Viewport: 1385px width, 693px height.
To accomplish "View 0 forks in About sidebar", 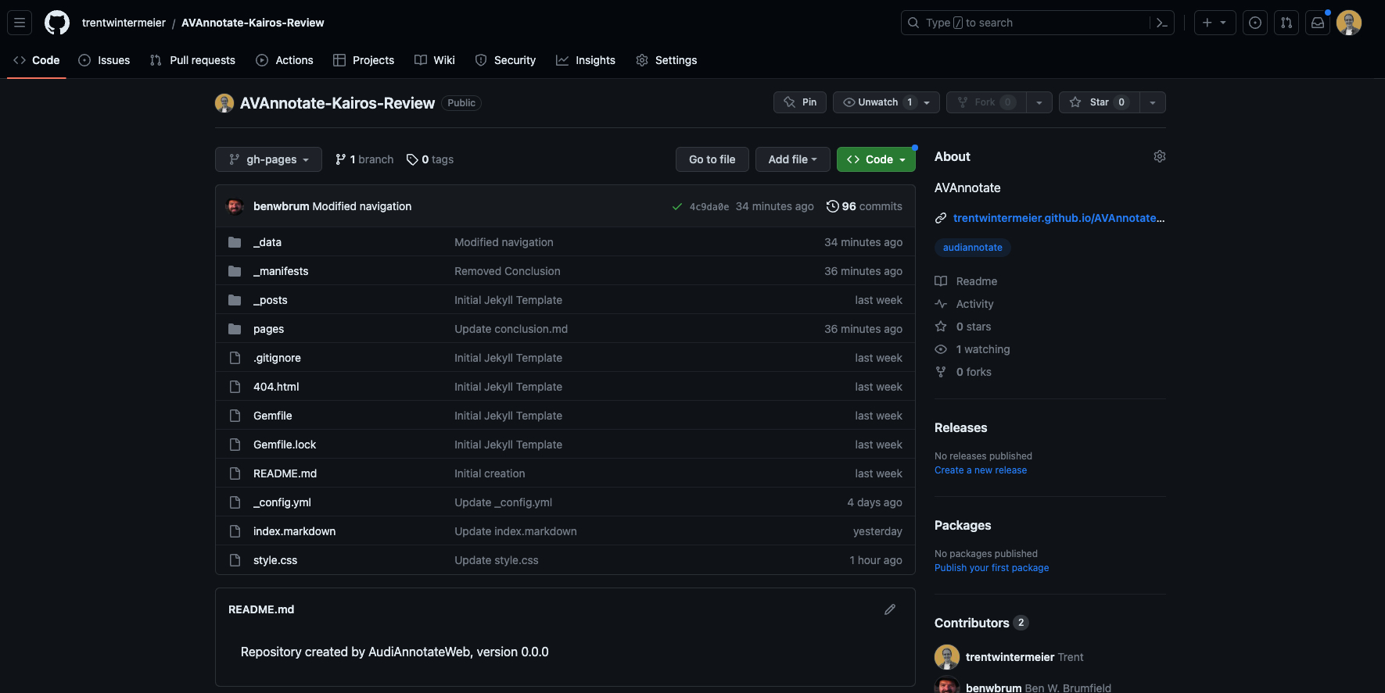I will pos(963,372).
